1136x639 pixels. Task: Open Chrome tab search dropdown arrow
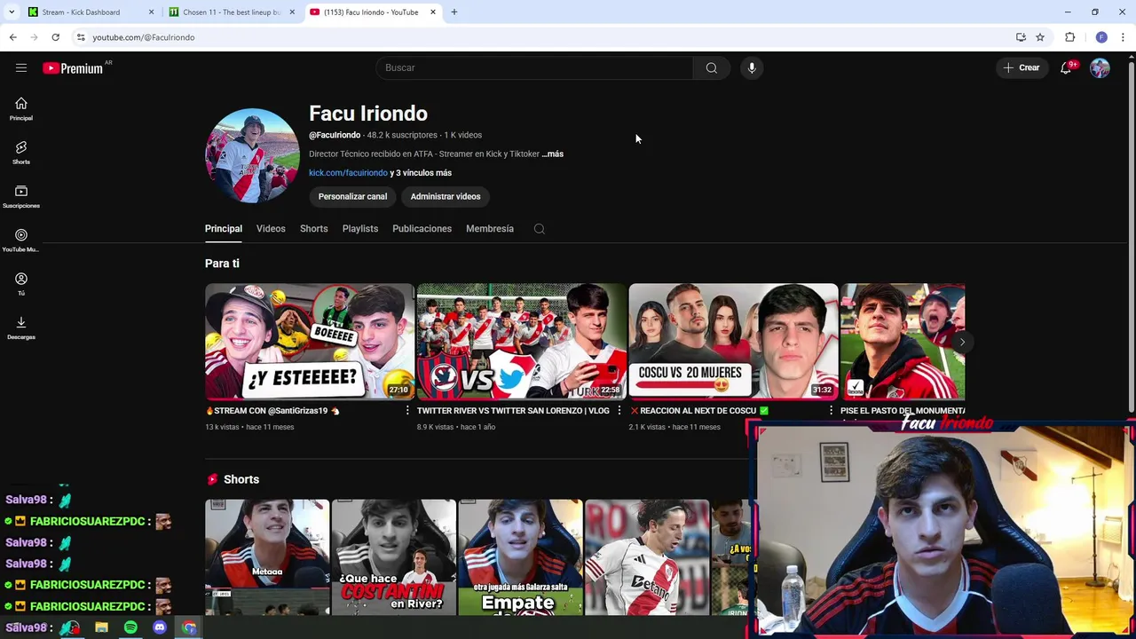click(12, 12)
